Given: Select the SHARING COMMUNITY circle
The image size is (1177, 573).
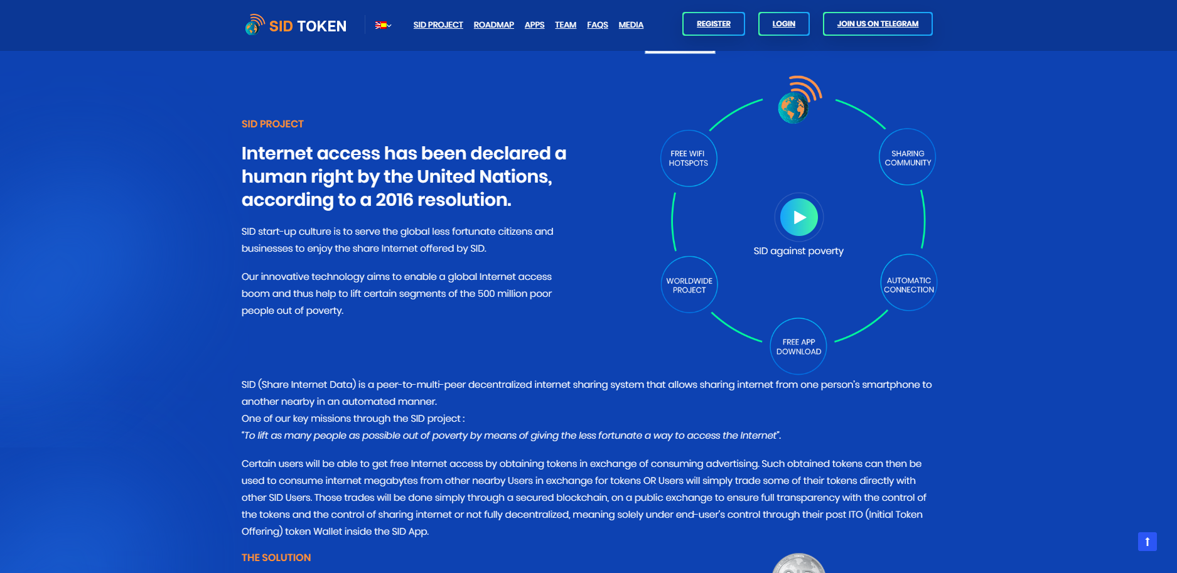Looking at the screenshot, I should (908, 158).
